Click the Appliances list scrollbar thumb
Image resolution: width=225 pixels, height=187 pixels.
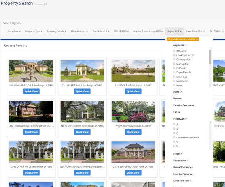coord(210,57)
